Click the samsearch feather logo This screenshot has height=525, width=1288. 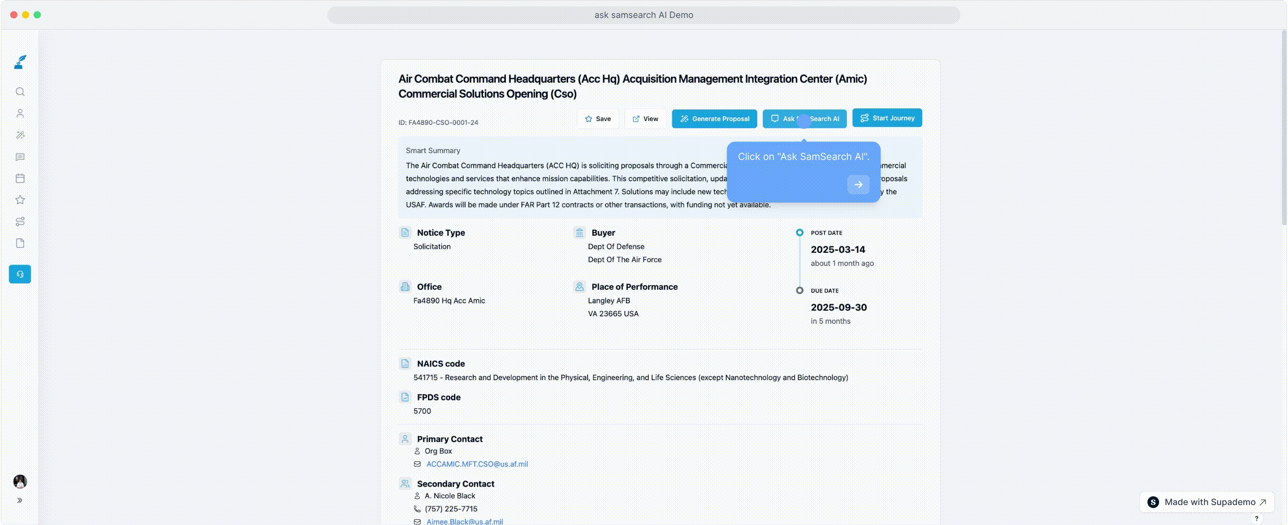tap(19, 61)
